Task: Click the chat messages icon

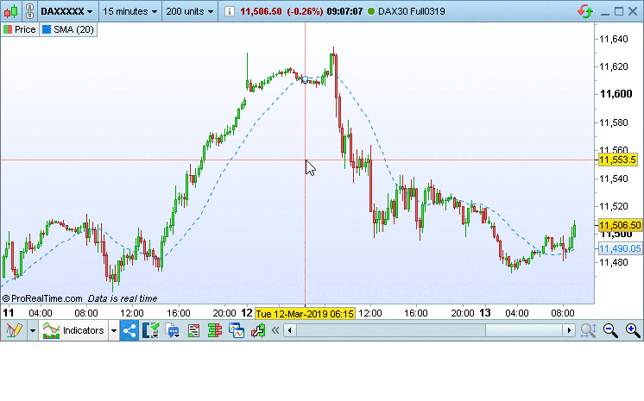Action: [172, 330]
